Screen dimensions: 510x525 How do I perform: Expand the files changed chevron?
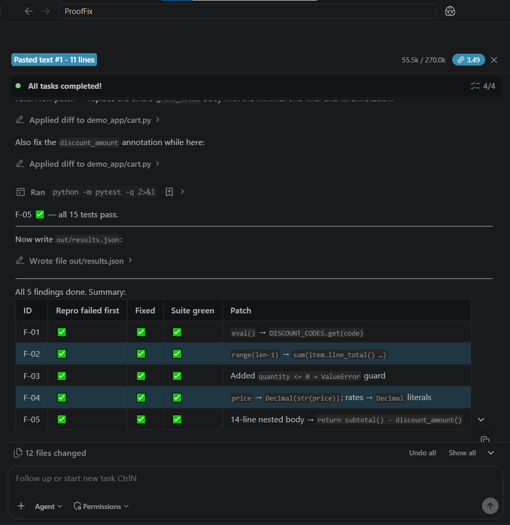[x=491, y=453]
